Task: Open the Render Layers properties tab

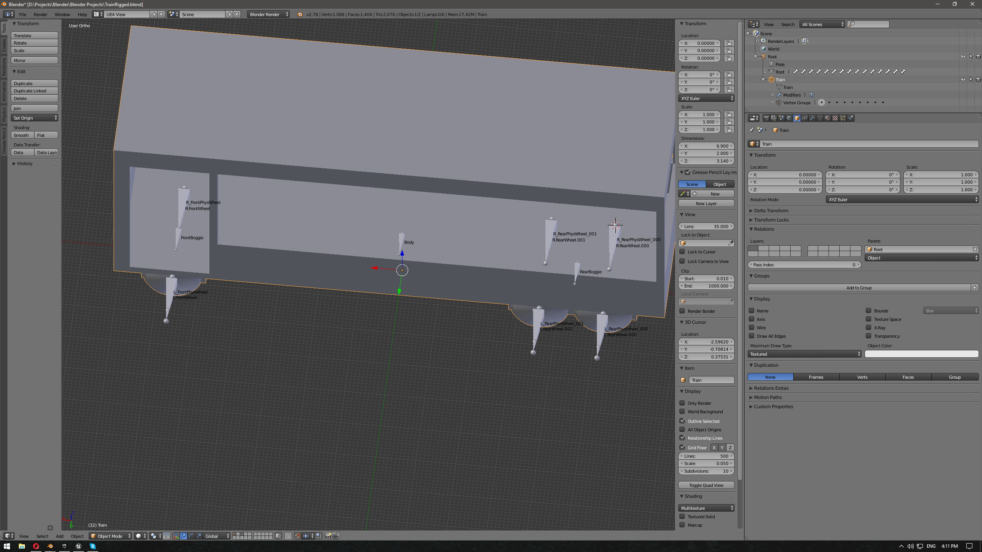Action: point(774,118)
